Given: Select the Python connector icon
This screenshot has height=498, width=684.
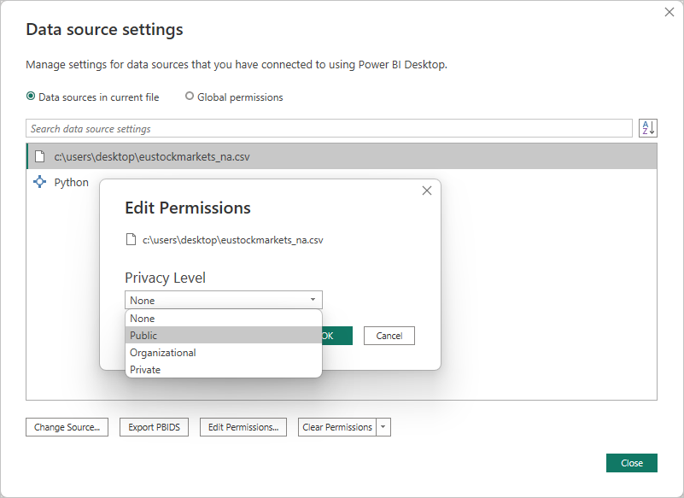Looking at the screenshot, I should [x=38, y=182].
